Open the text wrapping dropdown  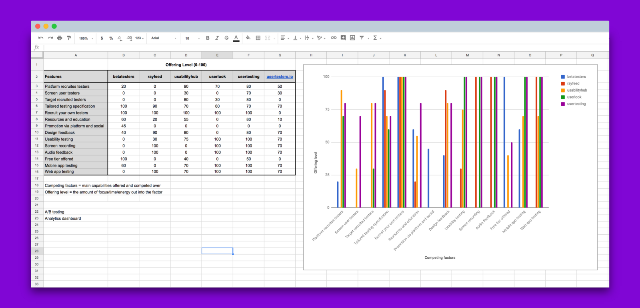309,38
